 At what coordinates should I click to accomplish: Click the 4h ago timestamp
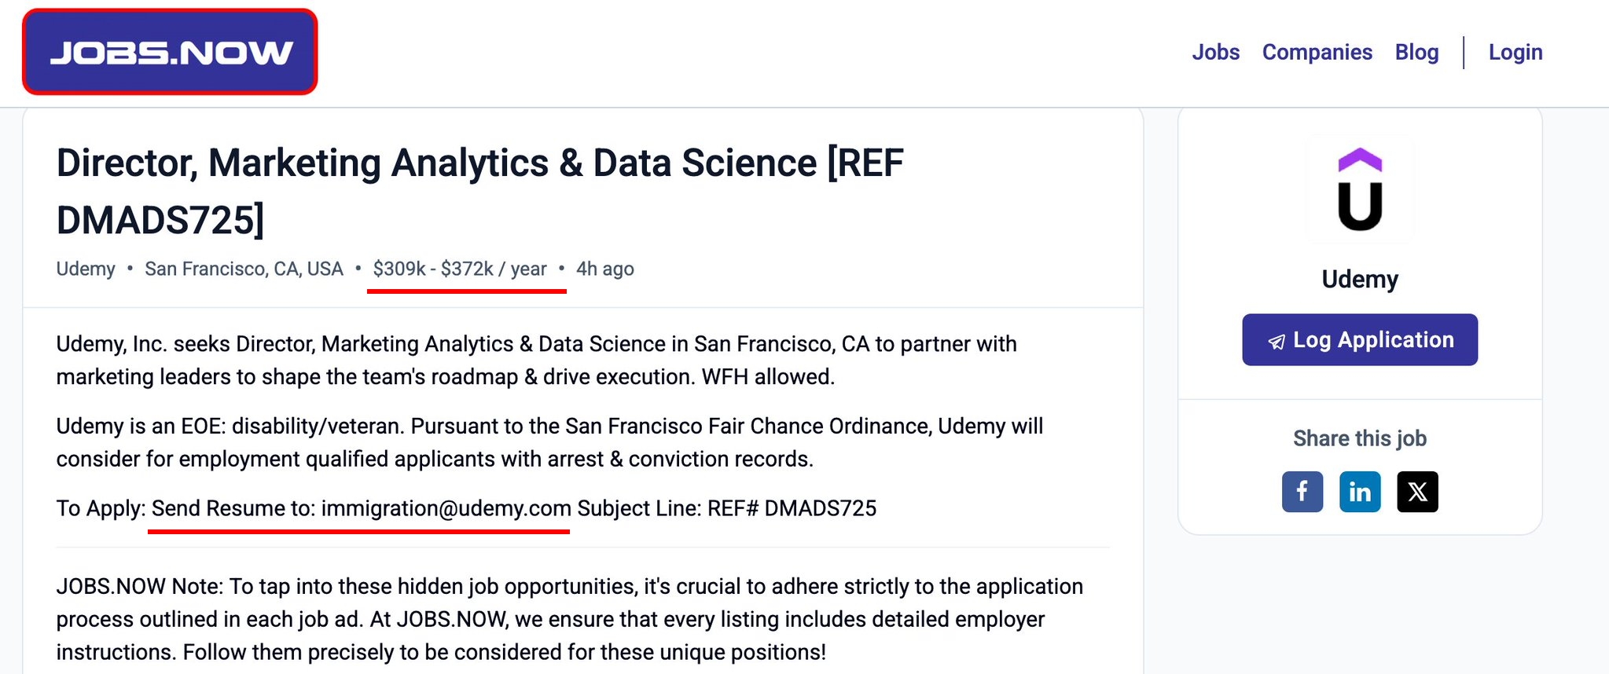click(604, 269)
